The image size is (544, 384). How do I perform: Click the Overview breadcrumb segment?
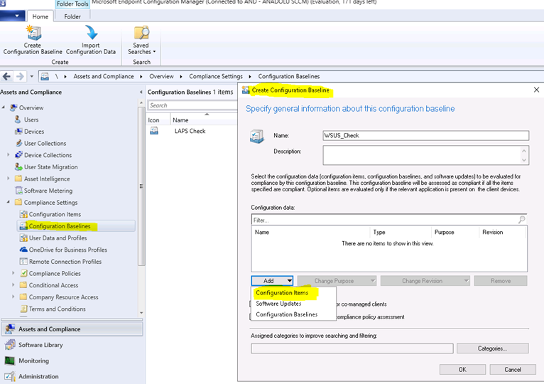click(161, 76)
